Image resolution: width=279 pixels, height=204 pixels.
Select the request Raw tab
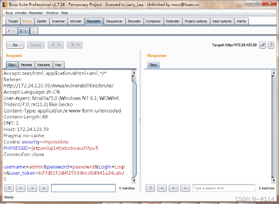pos(12,65)
